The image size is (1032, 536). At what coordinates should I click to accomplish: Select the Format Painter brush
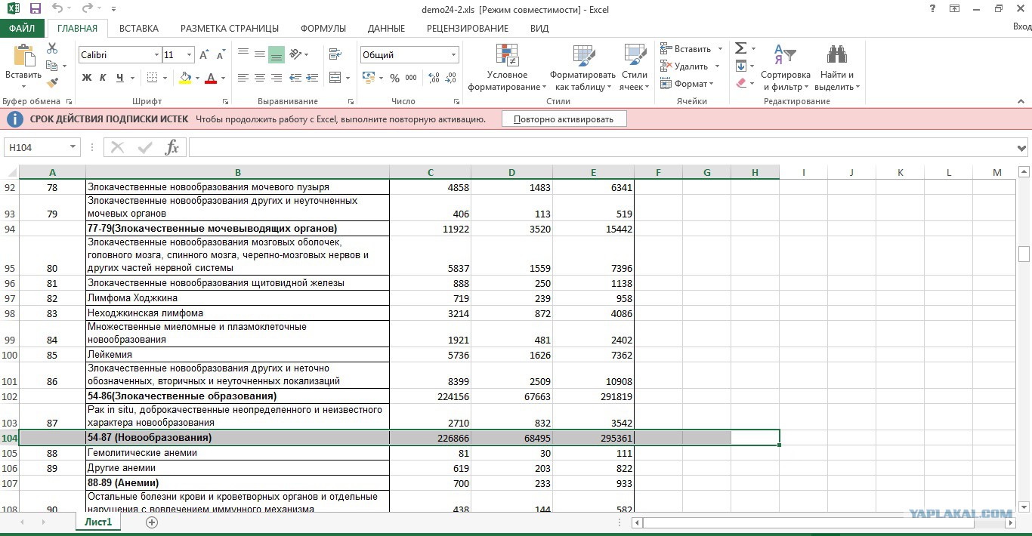pos(52,83)
